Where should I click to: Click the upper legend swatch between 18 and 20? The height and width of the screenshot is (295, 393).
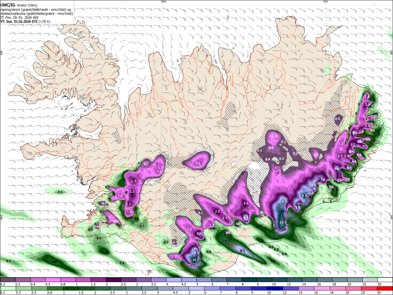coord(340,280)
